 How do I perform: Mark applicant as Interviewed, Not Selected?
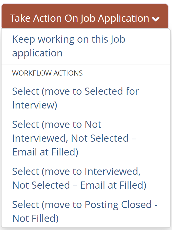click(x=79, y=178)
